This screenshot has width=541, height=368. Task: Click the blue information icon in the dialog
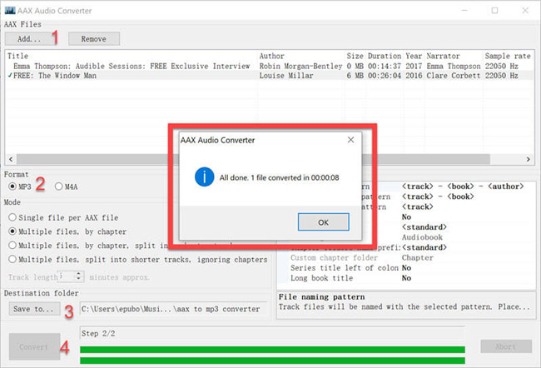pos(204,177)
